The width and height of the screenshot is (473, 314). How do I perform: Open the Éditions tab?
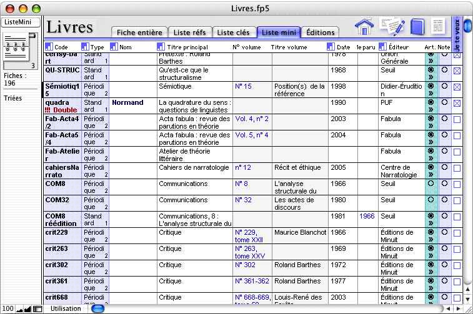tap(321, 32)
